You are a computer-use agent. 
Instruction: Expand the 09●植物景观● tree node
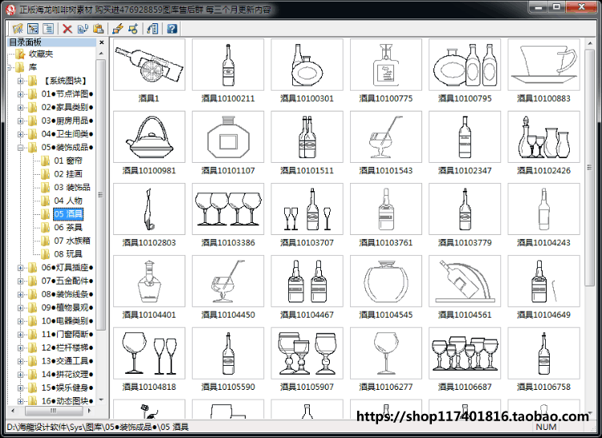(20, 307)
